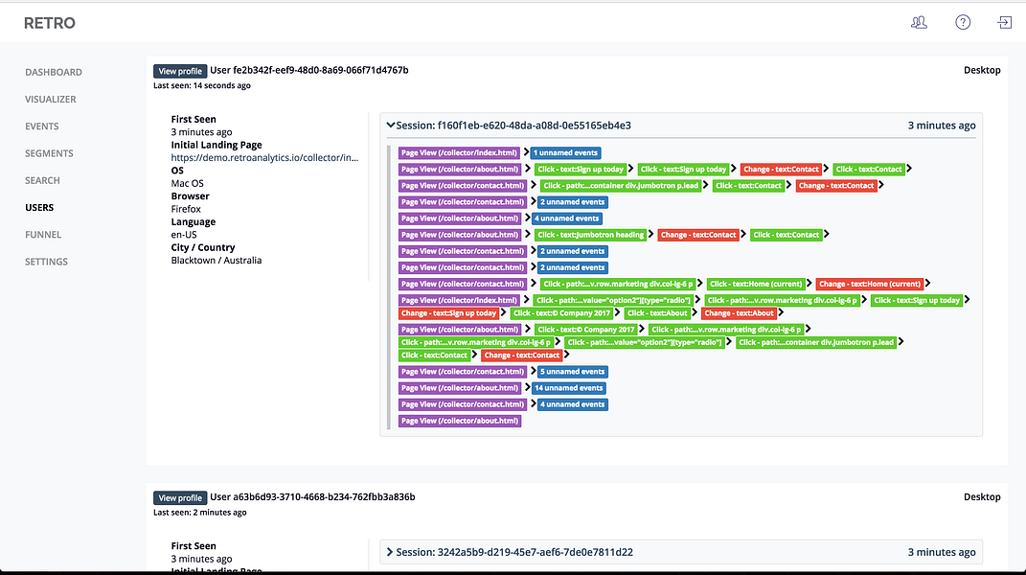
Task: Click the 'Mac OS' value
Action: tap(187, 183)
